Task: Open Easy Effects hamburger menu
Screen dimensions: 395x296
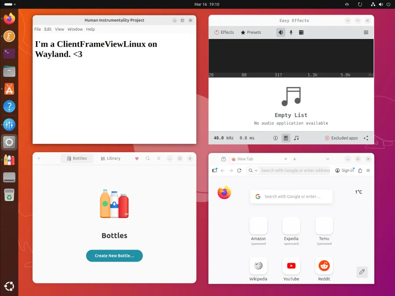Action: (x=366, y=32)
